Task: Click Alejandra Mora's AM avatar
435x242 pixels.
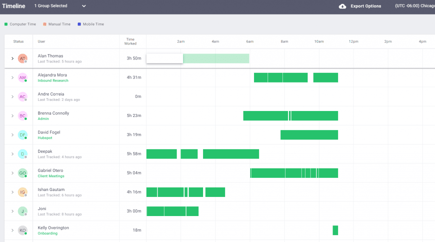Action: 23,77
